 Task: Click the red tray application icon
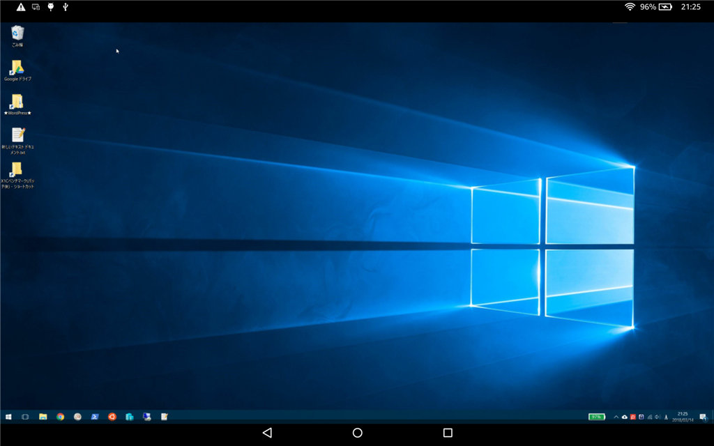pyautogui.click(x=632, y=417)
